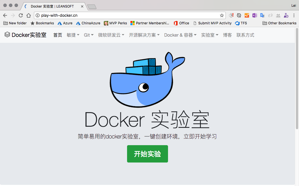
Task: Open the 联系方式 contact link
Action: [x=245, y=35]
